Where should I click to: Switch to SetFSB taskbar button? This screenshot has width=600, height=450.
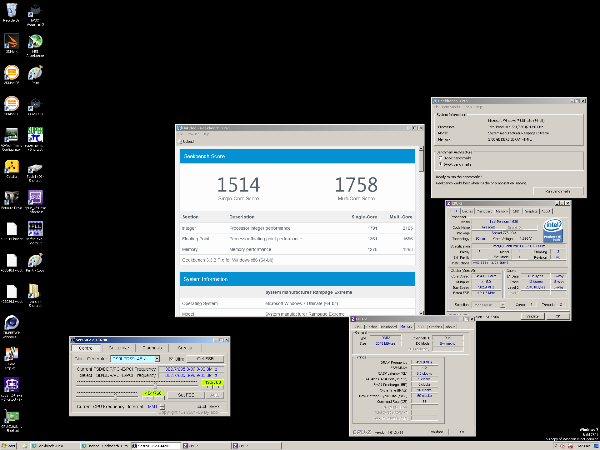pos(156,446)
